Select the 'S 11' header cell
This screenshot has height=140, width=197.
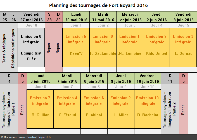tap(170, 79)
